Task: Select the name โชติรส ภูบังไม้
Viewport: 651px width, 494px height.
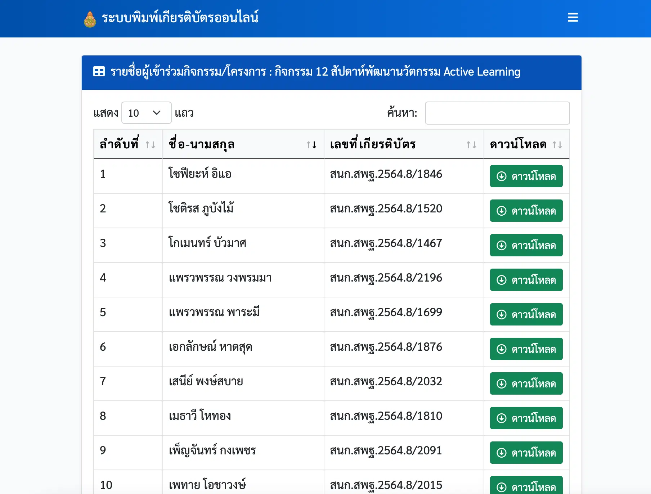Action: 201,208
